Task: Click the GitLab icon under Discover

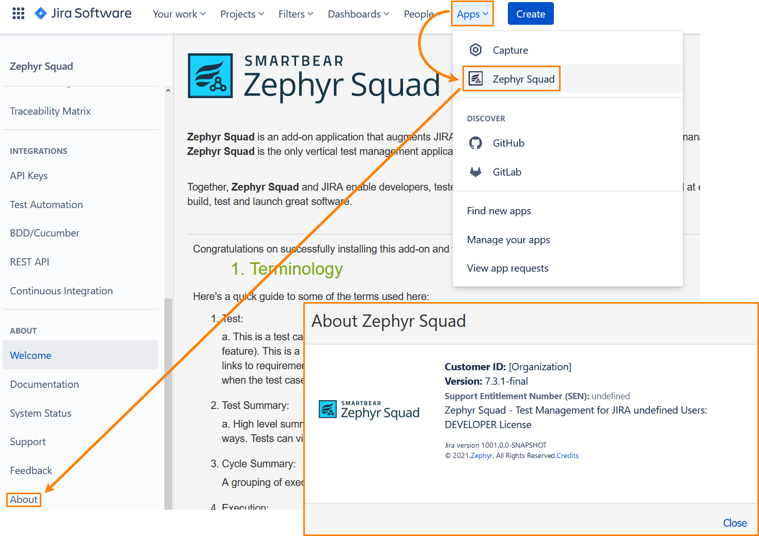Action: tap(475, 171)
